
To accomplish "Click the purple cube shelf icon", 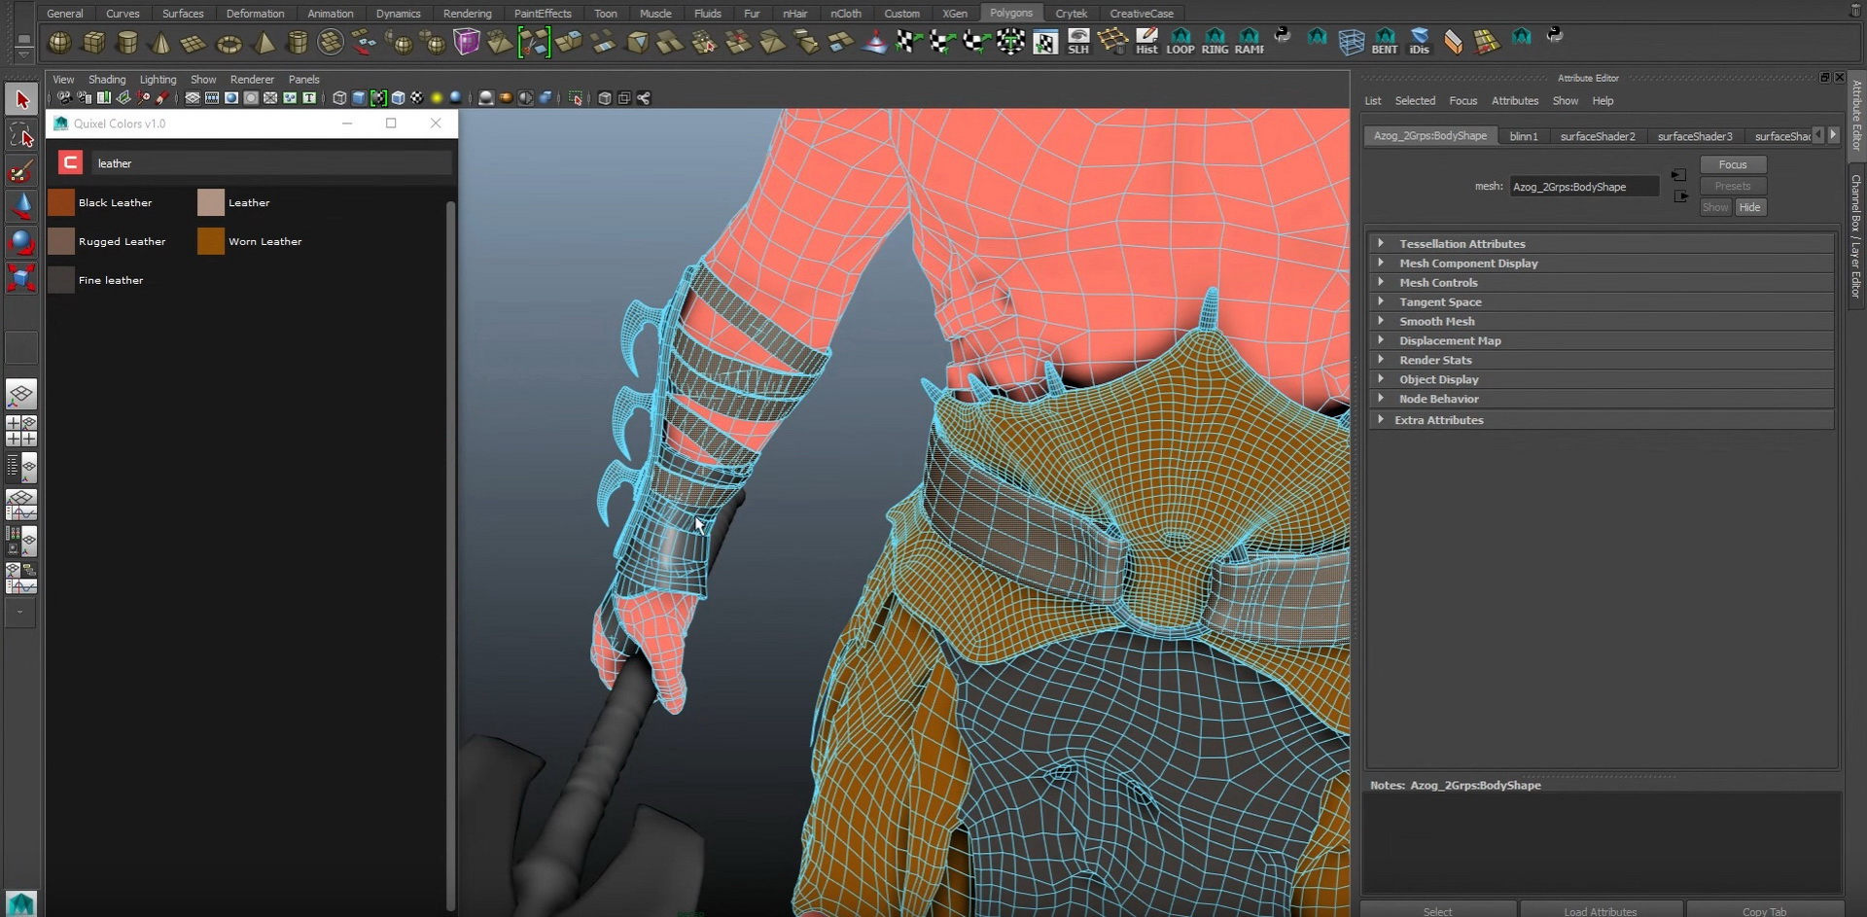I will click(467, 43).
